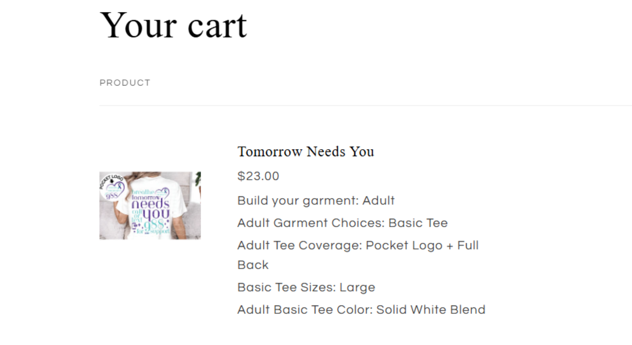Select the $23.00 price text
Viewport: 632px width, 345px height.
[258, 176]
